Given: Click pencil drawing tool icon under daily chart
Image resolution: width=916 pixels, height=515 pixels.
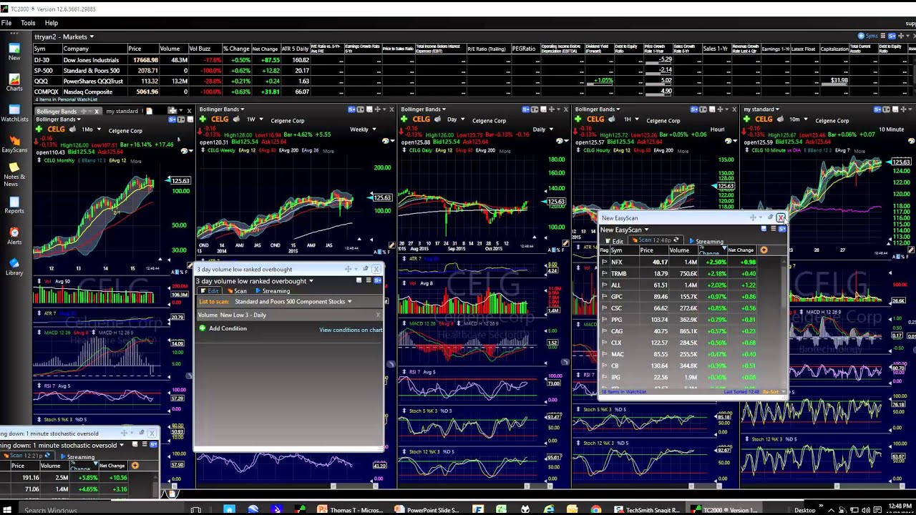Looking at the screenshot, I should (x=565, y=244).
